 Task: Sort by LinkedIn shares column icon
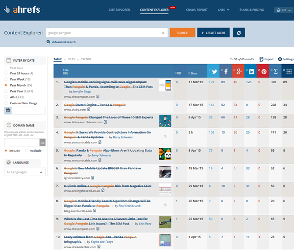pyautogui.click(x=251, y=71)
